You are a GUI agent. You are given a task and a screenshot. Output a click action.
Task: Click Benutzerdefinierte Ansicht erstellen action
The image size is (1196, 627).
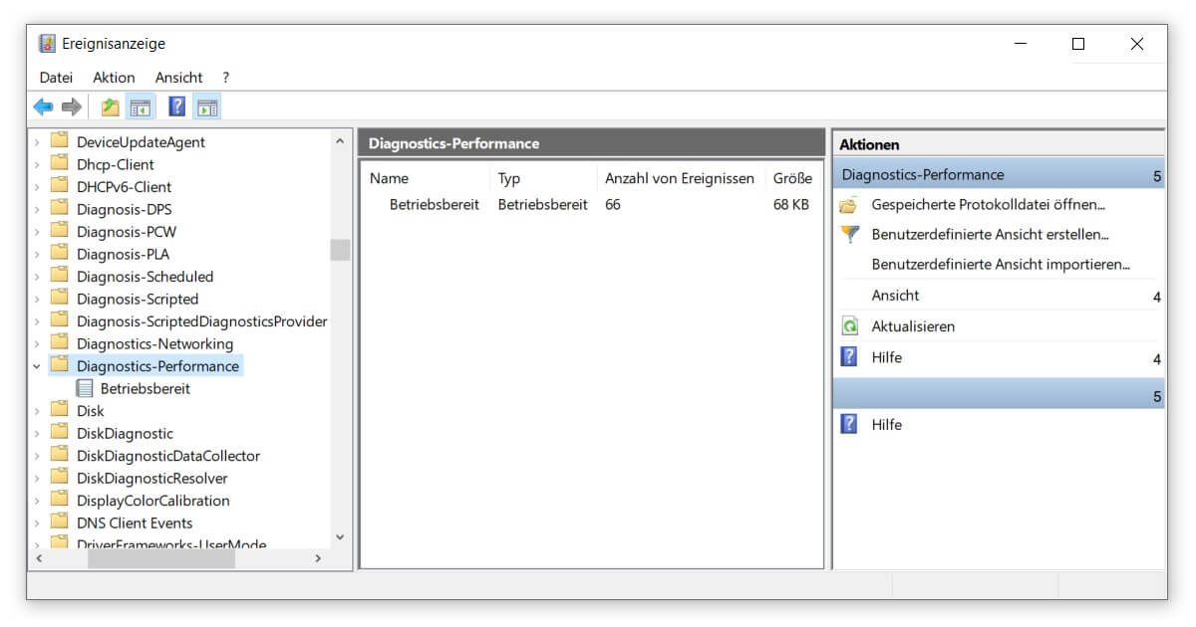(991, 235)
